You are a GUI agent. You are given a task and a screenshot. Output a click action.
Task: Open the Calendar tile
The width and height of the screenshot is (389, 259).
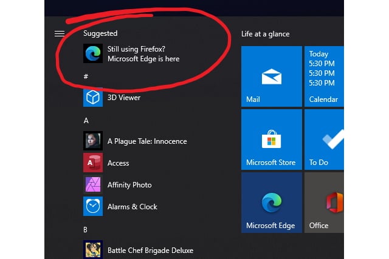click(x=325, y=76)
